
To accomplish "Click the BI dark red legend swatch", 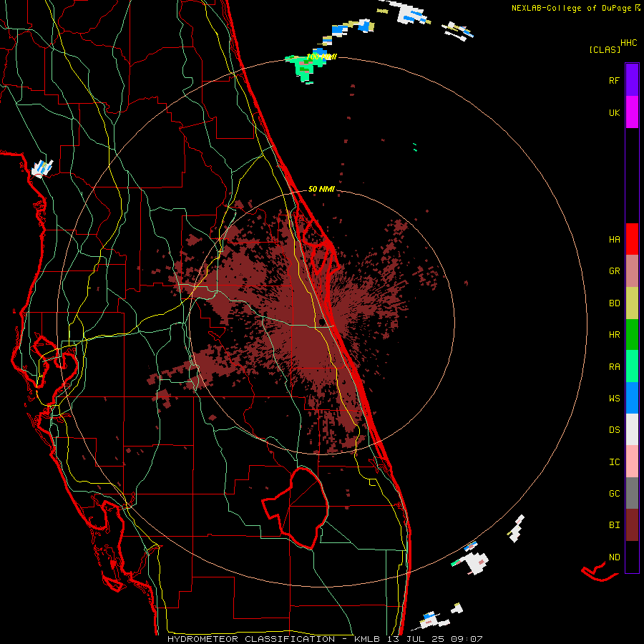I will (x=632, y=525).
